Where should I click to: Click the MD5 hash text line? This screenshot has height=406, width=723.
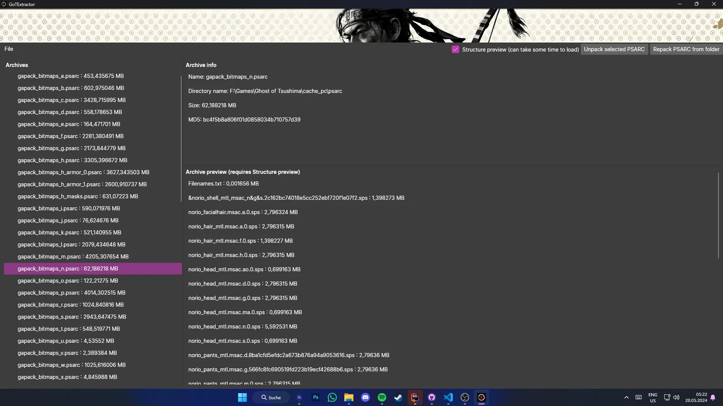244,120
